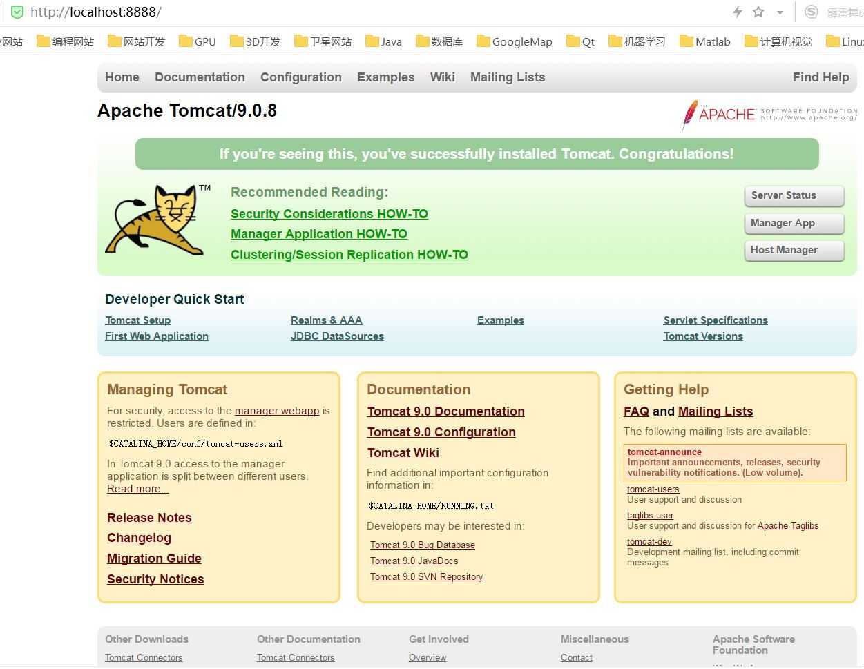This screenshot has height=669, width=864.
Task: Click the Manager App button
Action: (794, 223)
